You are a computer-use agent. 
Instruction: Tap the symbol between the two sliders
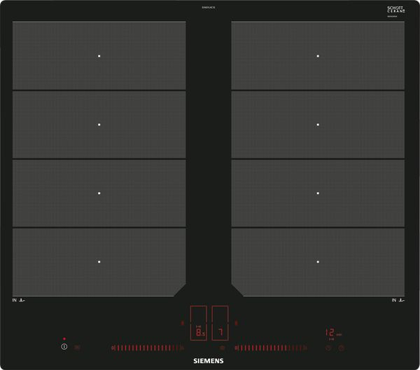click(x=223, y=348)
